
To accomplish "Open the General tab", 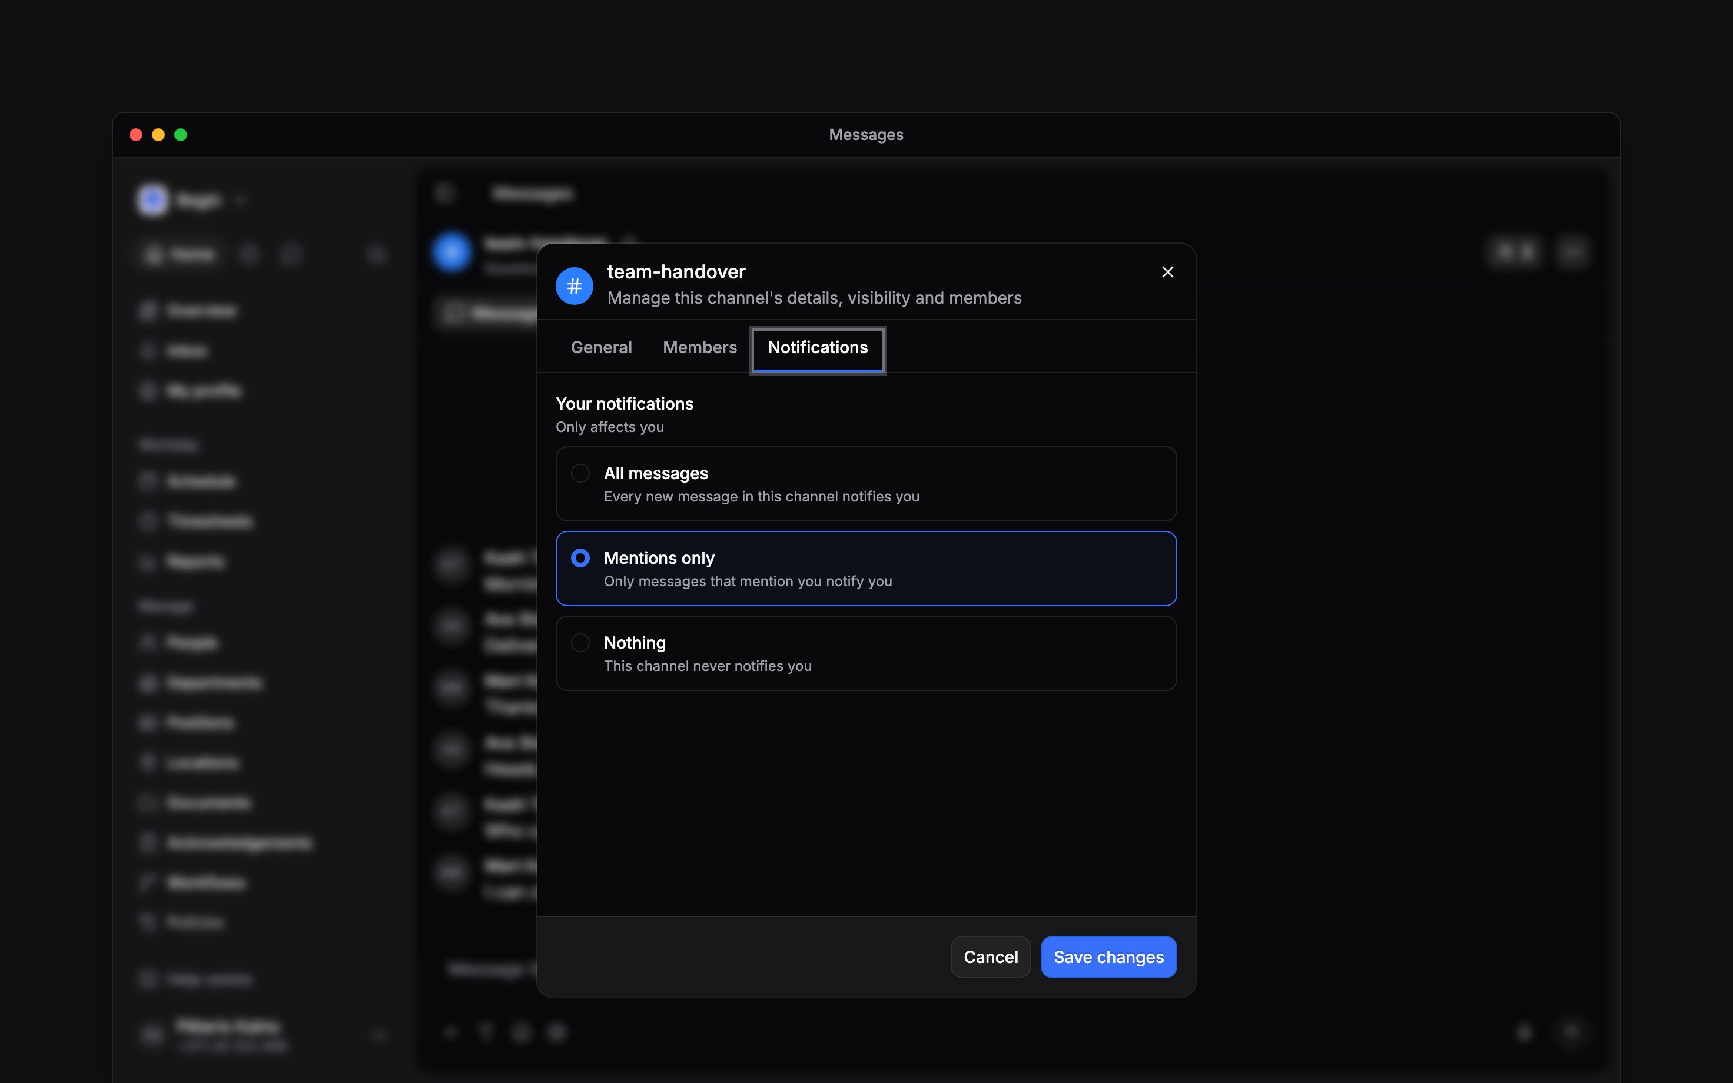I will point(601,347).
